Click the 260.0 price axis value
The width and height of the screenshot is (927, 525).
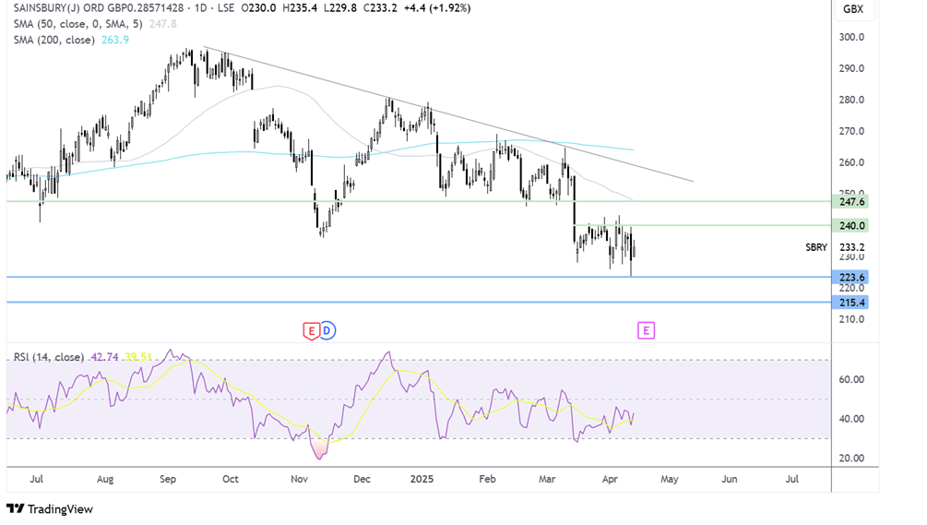[852, 162]
